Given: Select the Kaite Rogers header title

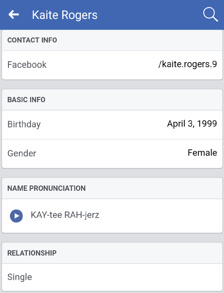Looking at the screenshot, I should (x=65, y=15).
